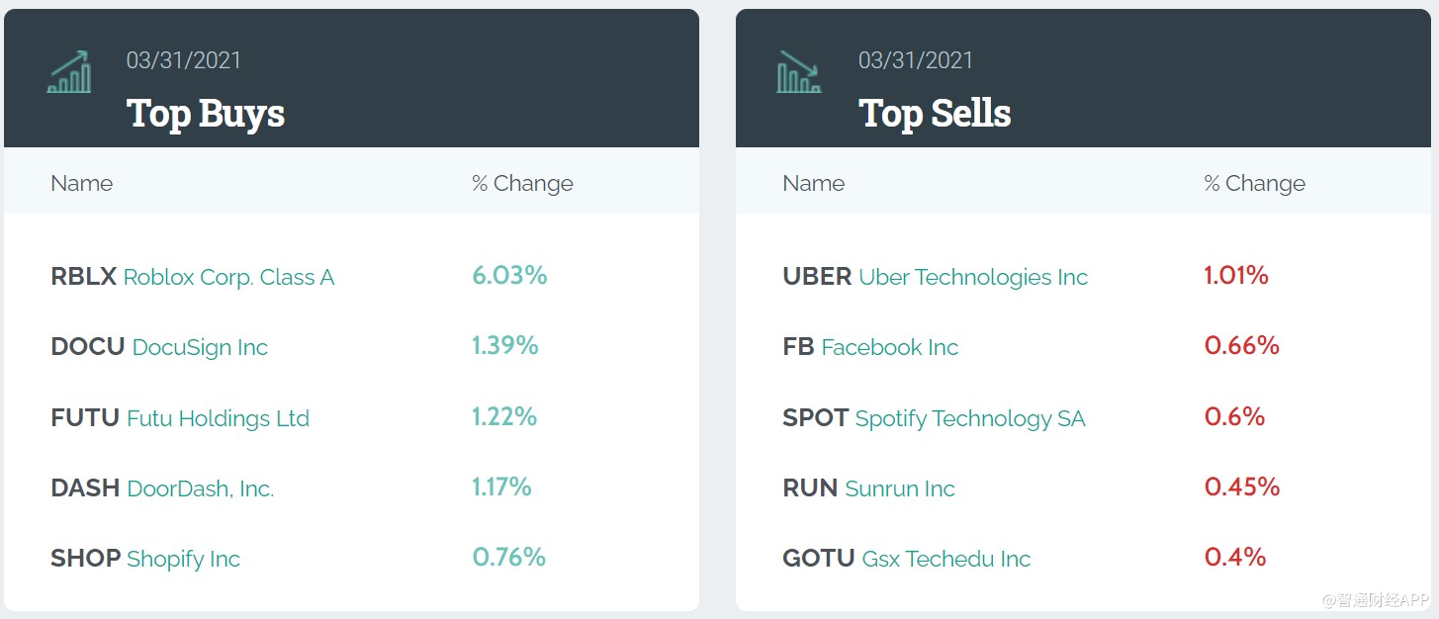Open the DocuSign Inc stock link
Screen dimensions: 1439x619
coord(199,347)
